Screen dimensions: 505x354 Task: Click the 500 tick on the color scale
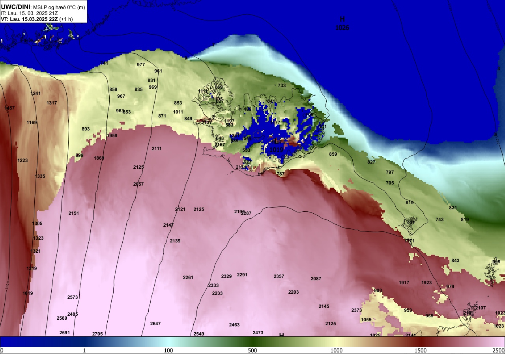point(252,350)
